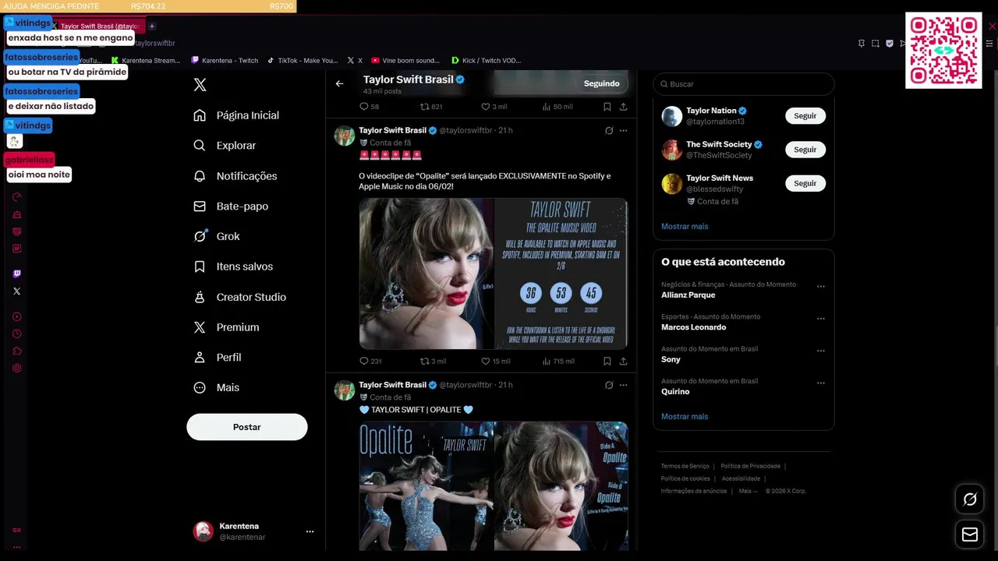The width and height of the screenshot is (998, 561).
Task: Open the floating messages envelope button
Action: point(970,535)
